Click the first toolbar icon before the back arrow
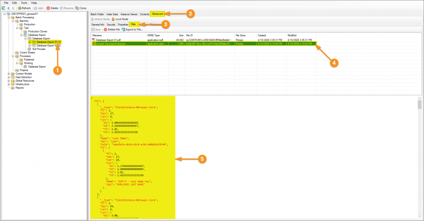 tap(3, 8)
